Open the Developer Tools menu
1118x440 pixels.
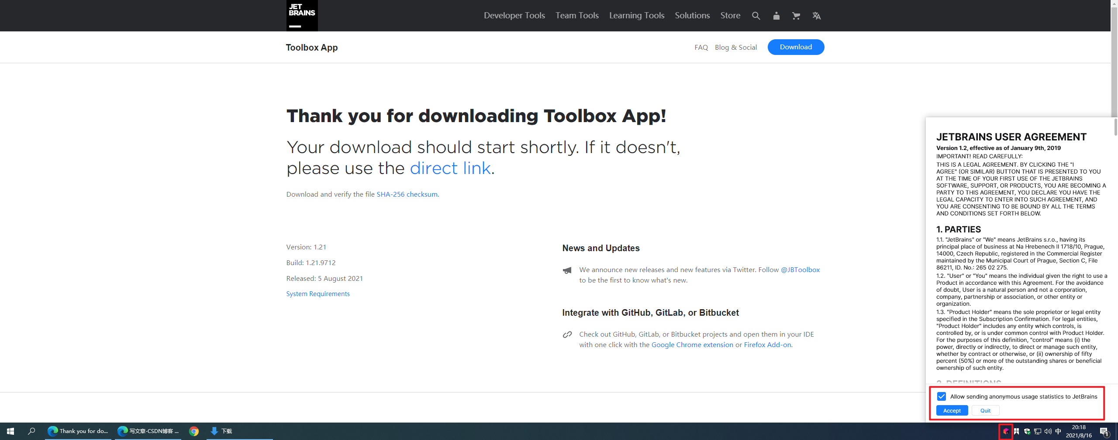pyautogui.click(x=514, y=15)
